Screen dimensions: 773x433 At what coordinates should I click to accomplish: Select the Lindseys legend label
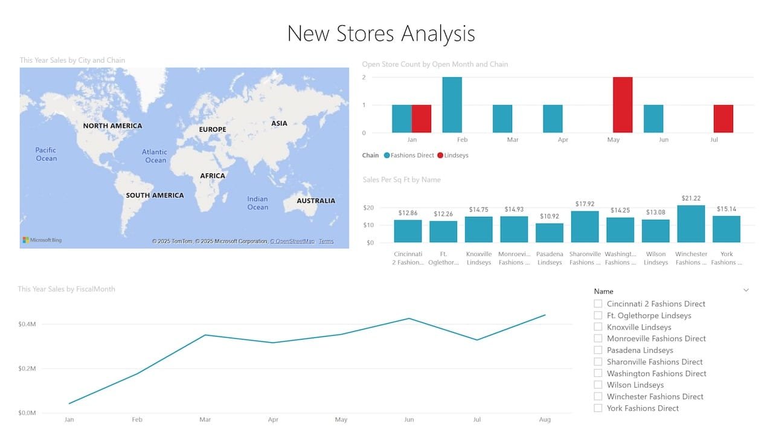[x=456, y=155]
